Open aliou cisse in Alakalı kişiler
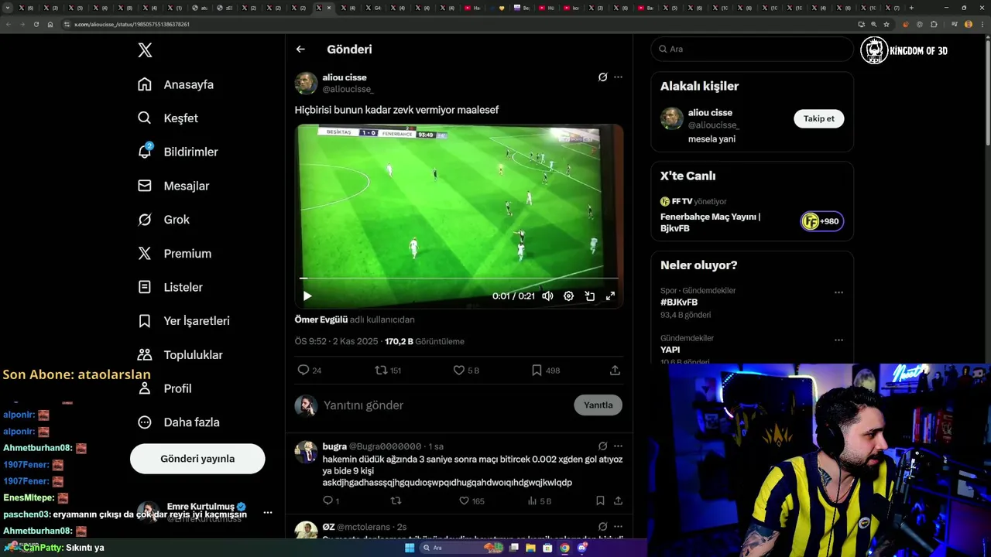This screenshot has height=557, width=991. coord(710,113)
